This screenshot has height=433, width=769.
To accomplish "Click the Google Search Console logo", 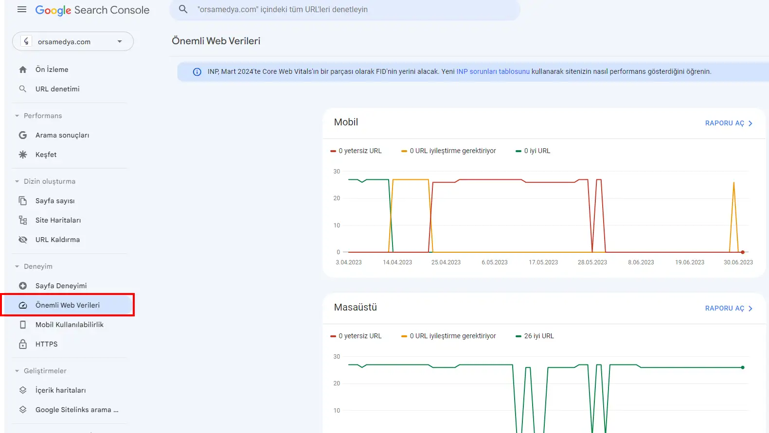I will [x=92, y=10].
